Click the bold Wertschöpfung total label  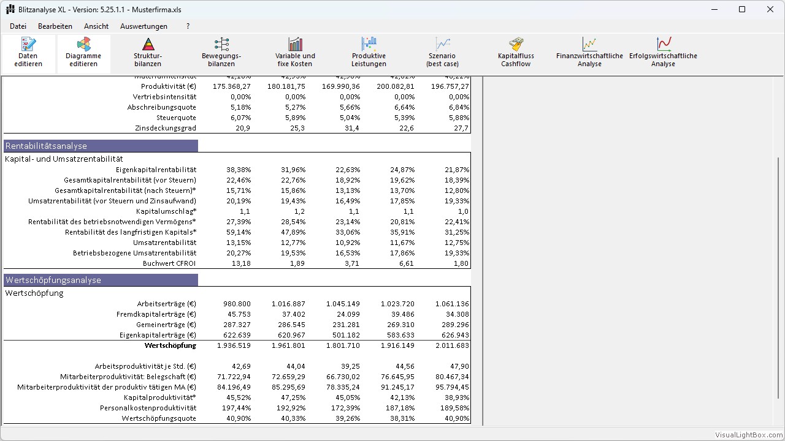[170, 345]
